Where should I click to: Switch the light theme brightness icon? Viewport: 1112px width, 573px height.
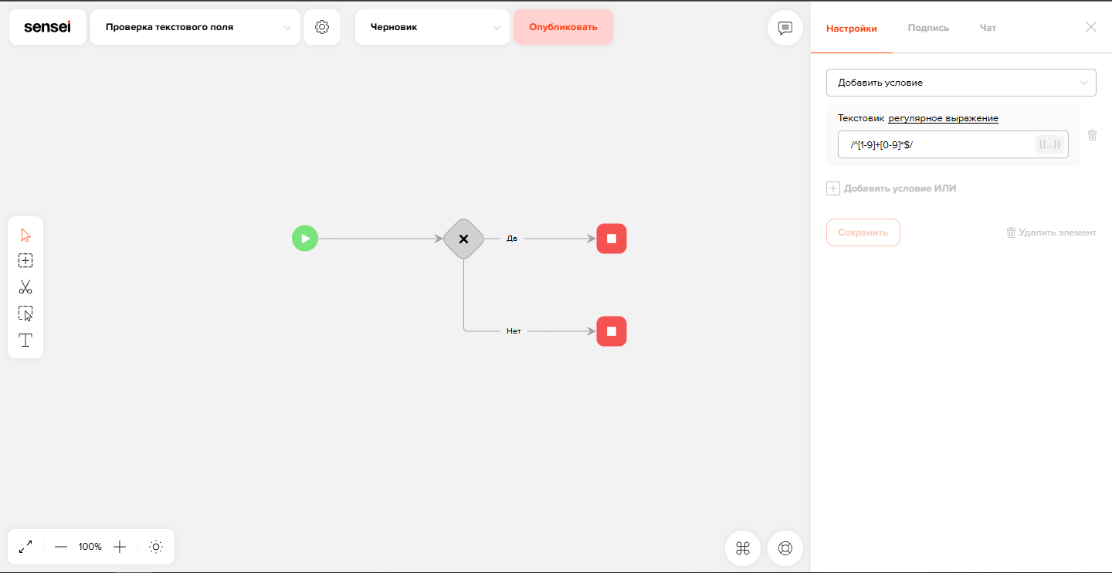pos(156,547)
